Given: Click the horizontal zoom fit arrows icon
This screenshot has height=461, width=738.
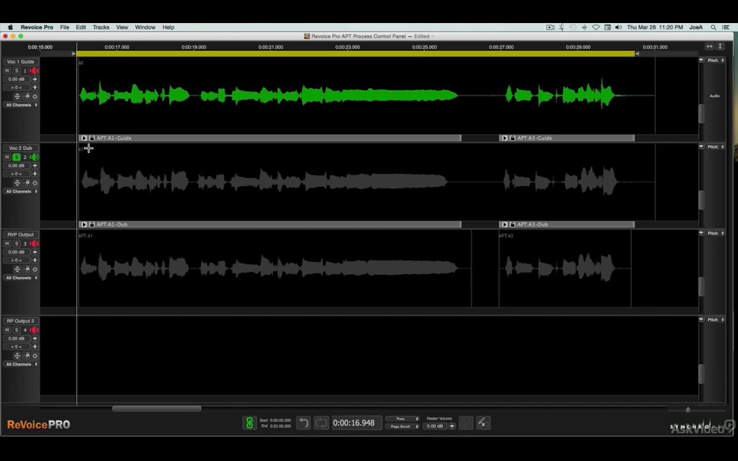Looking at the screenshot, I should click(710, 47).
